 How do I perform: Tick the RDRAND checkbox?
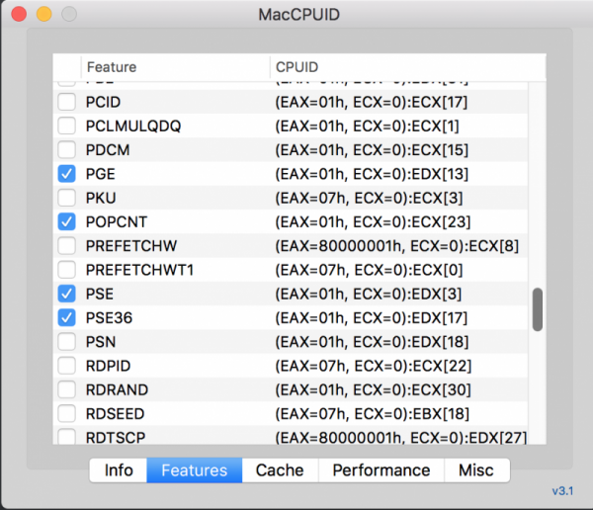tap(67, 389)
